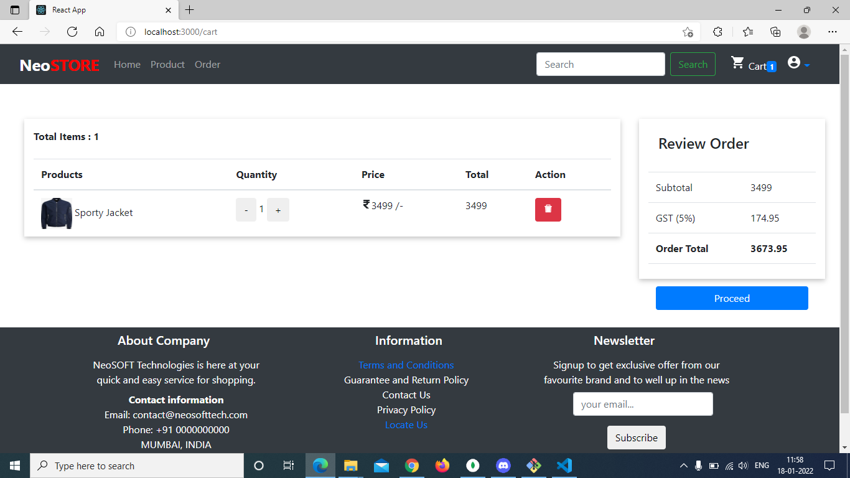Select the Product menu item
The image size is (850, 478).
coord(167,64)
